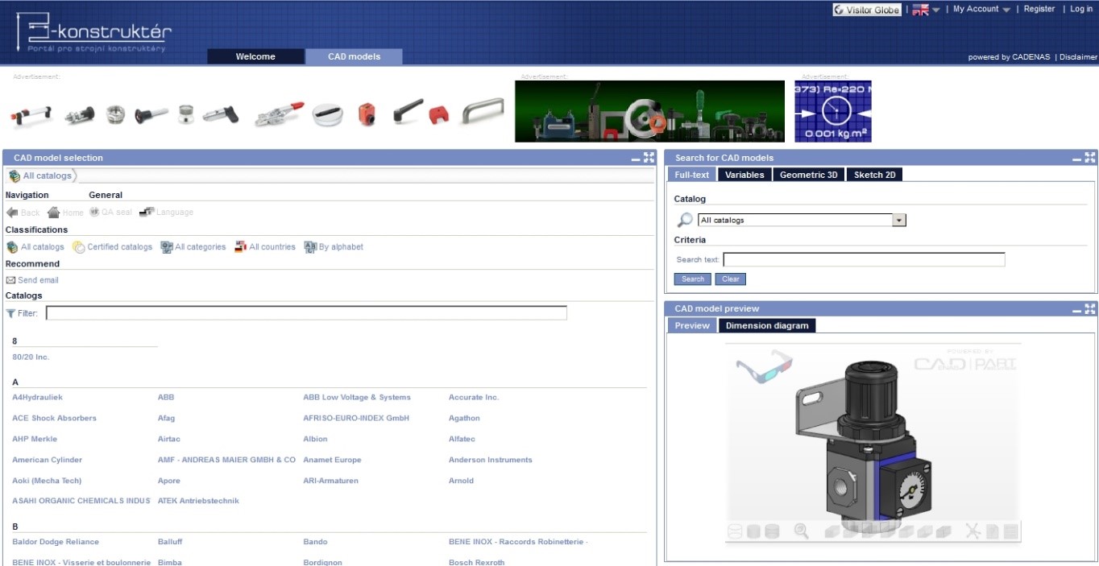The width and height of the screenshot is (1099, 566).
Task: Open the Anderson Instruments catalog
Action: point(491,460)
